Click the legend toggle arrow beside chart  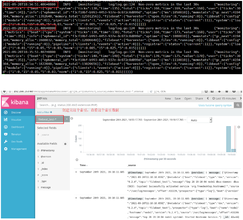[239, 127]
